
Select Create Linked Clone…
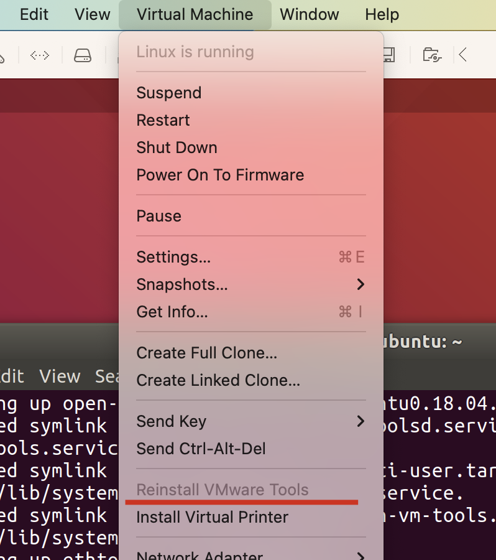[251, 380]
